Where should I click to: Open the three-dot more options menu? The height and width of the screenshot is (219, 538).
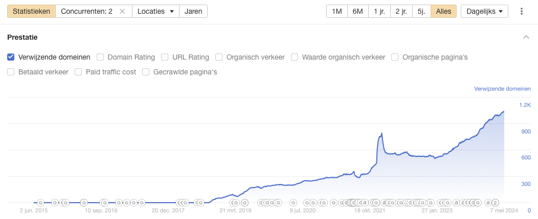coord(522,11)
